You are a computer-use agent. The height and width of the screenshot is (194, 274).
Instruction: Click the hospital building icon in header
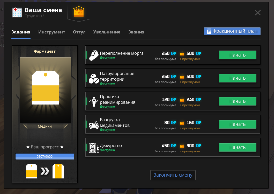point(17,13)
